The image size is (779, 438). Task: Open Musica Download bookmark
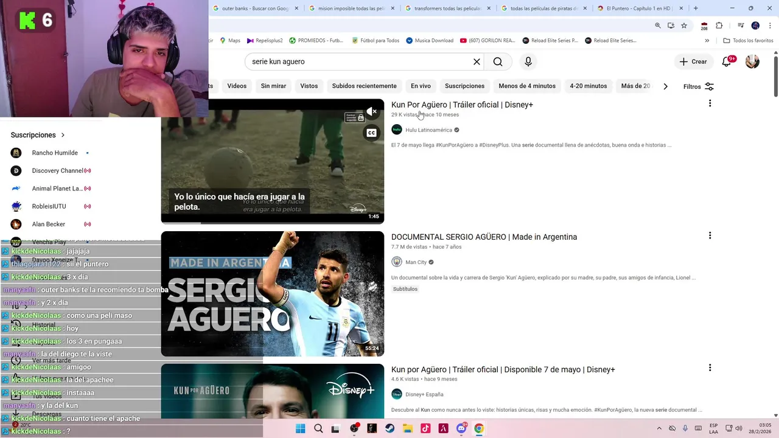(430, 41)
